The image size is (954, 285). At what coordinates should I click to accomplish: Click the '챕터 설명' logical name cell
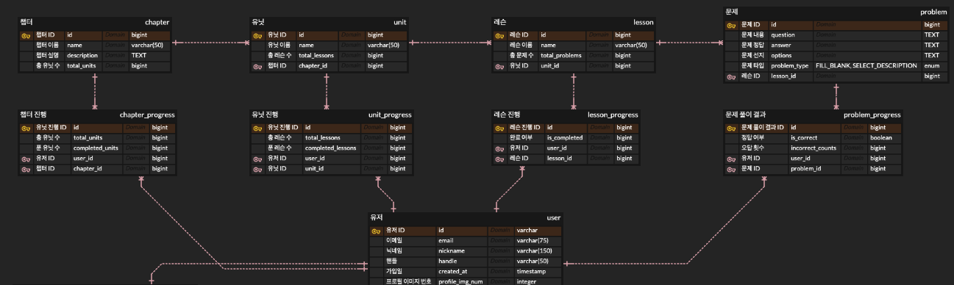47,56
